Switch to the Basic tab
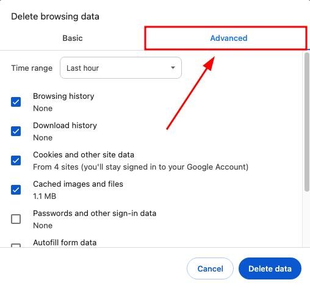 [x=73, y=38]
